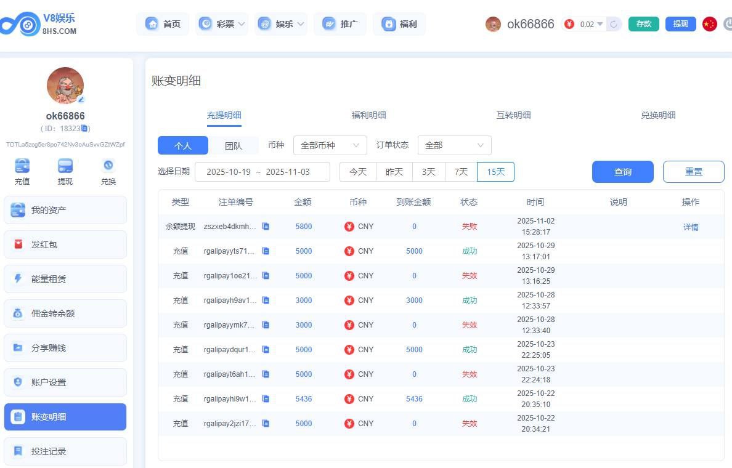Screen dimensions: 732x468
Task: Open 详情 link for failed withdrawal
Action: tap(691, 227)
